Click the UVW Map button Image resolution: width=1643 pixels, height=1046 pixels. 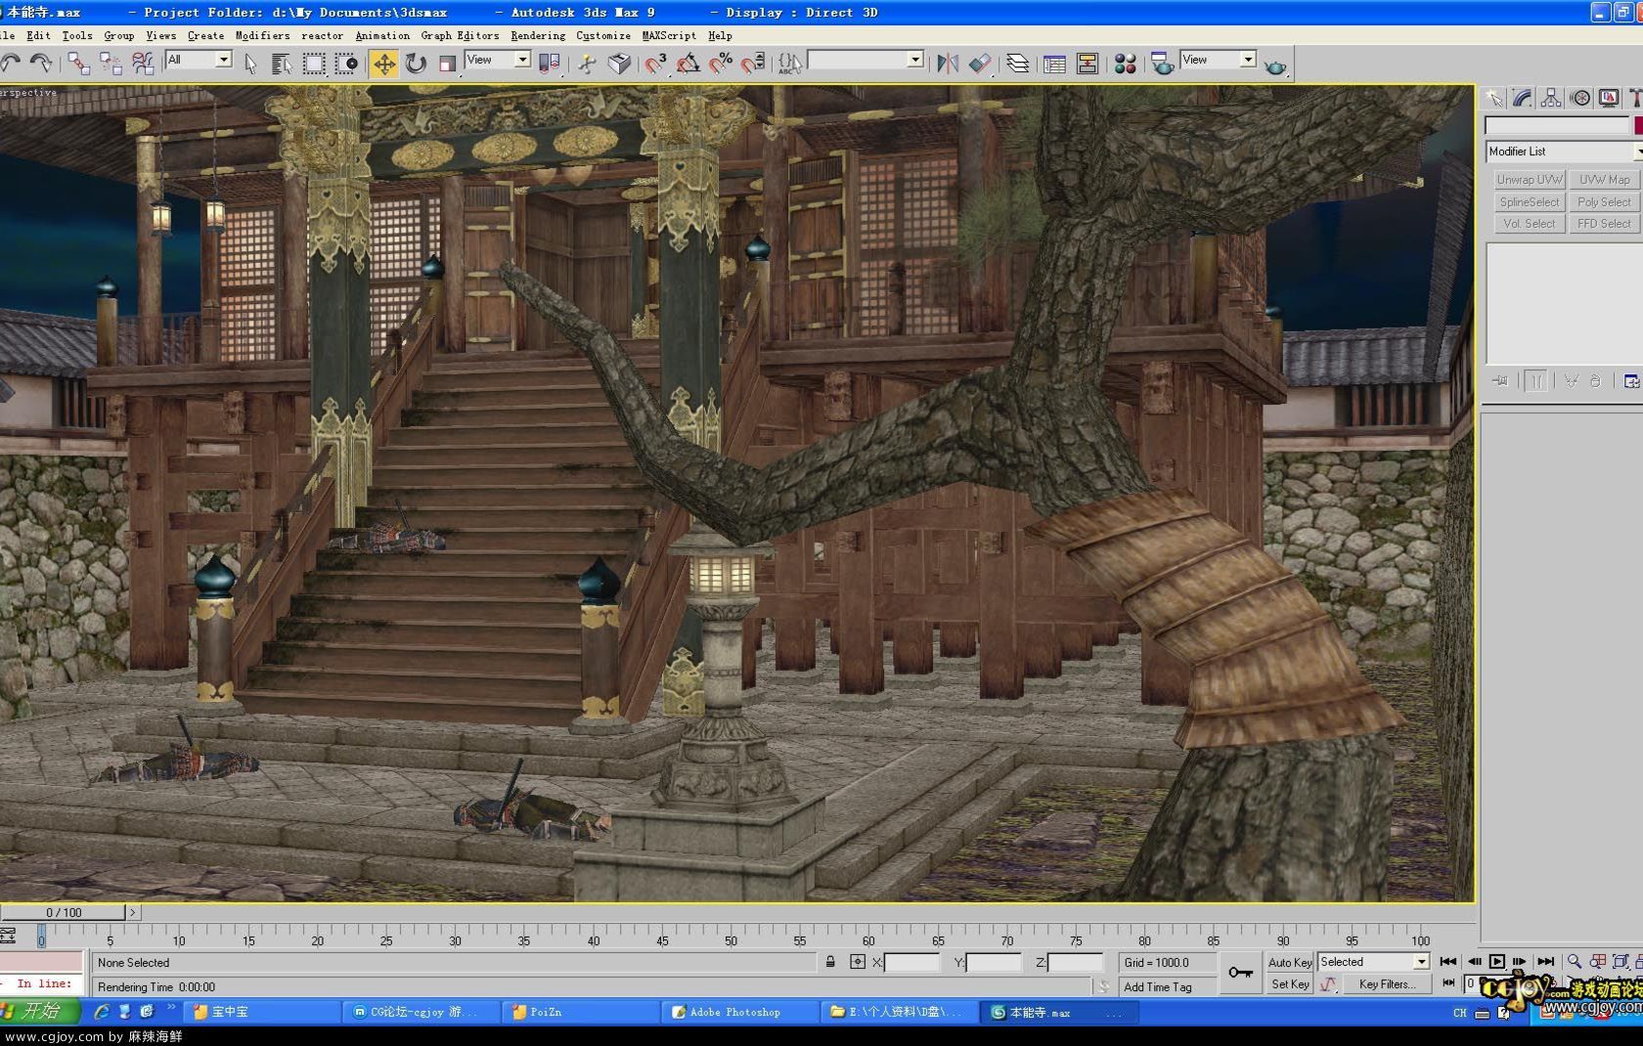(x=1605, y=180)
